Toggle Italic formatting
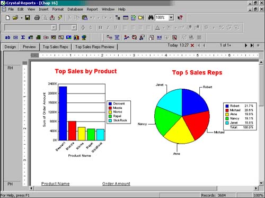Viewport: 265px width, 198px height. pos(108,27)
